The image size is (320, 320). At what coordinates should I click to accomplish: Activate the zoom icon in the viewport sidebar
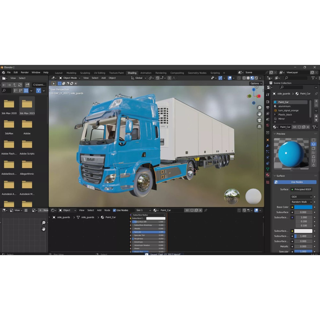(x=260, y=108)
